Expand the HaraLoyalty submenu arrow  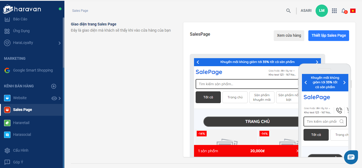pos(60,43)
